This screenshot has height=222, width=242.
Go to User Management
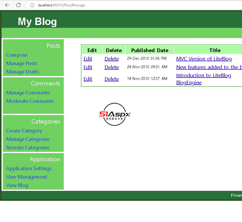[27, 177]
